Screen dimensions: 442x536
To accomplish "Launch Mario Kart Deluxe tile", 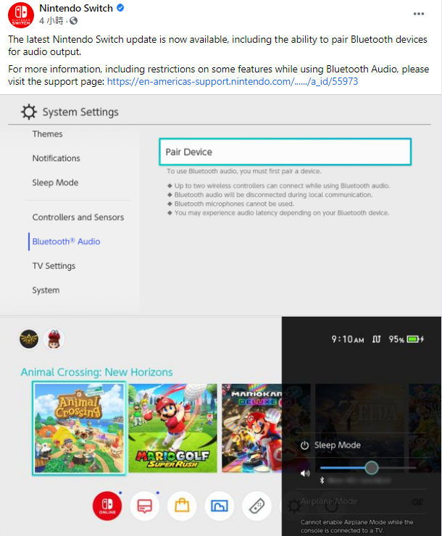I will click(x=251, y=428).
